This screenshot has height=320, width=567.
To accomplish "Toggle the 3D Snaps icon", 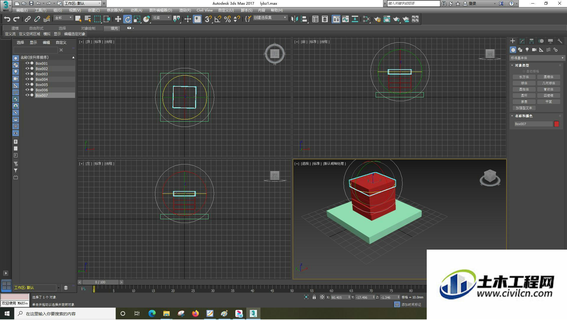I will tap(208, 19).
